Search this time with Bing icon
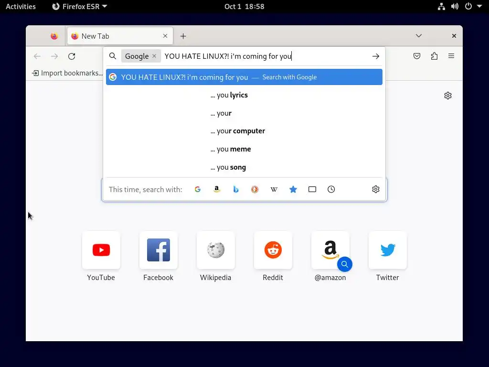The height and width of the screenshot is (367, 489). click(x=236, y=189)
